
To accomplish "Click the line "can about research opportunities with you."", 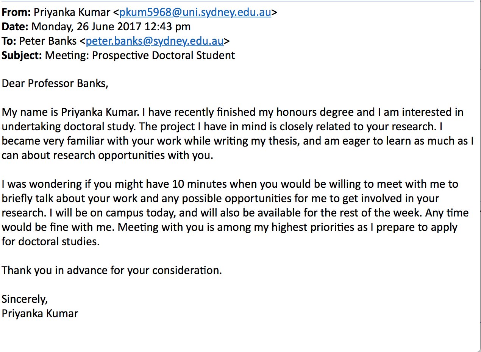I will pyautogui.click(x=108, y=155).
